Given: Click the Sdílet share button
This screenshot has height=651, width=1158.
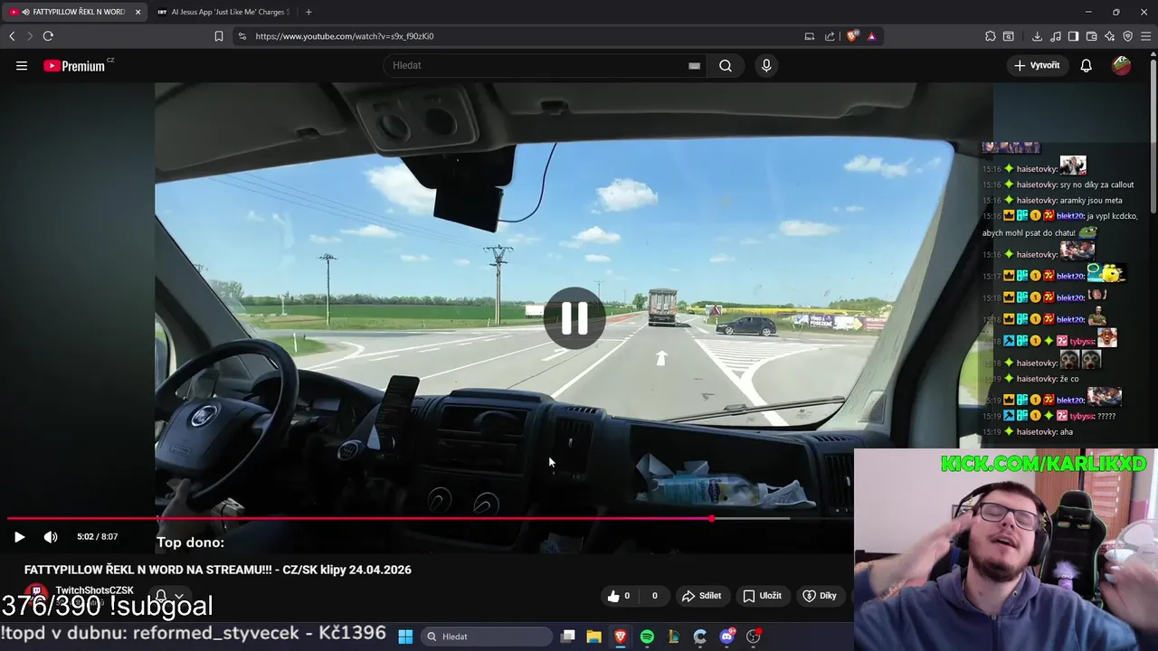Looking at the screenshot, I should pos(701,596).
